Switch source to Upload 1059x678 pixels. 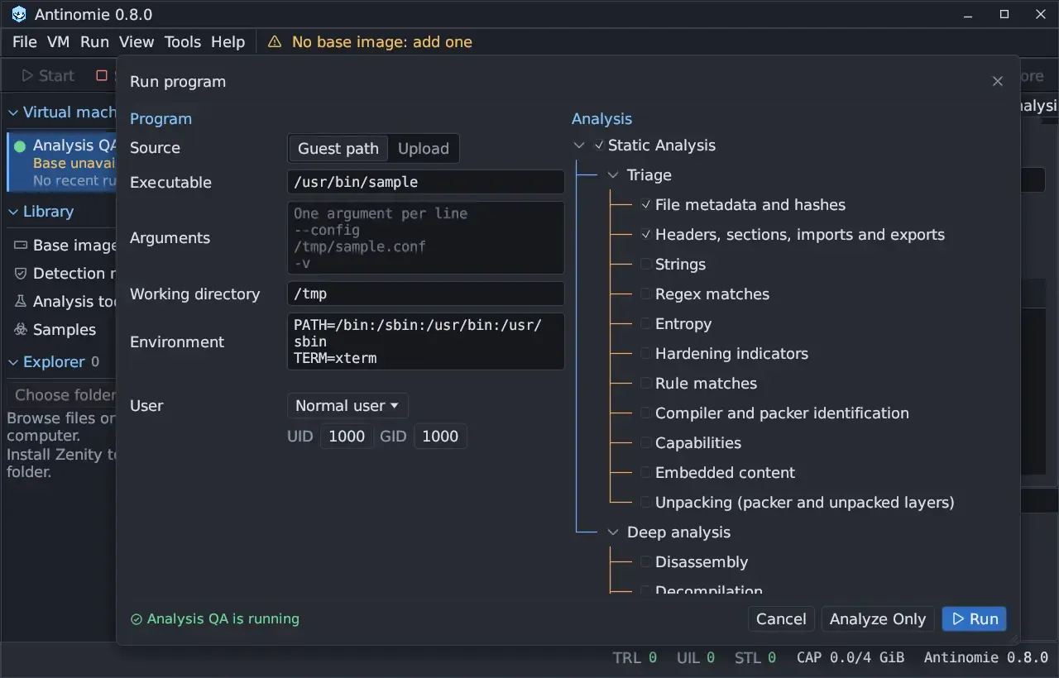tap(424, 149)
